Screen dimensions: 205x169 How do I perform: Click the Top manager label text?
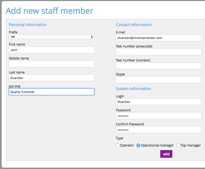[190, 145]
